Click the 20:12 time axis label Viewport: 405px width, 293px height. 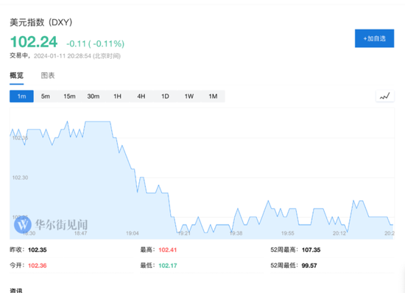click(x=339, y=233)
